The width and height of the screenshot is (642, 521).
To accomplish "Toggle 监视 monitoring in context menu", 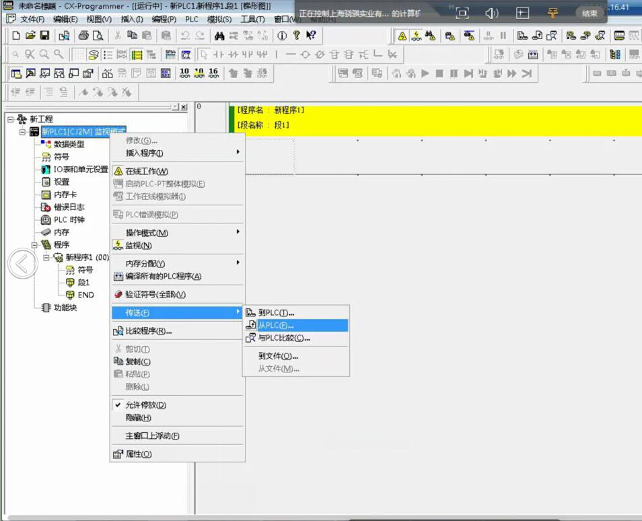I will click(138, 246).
